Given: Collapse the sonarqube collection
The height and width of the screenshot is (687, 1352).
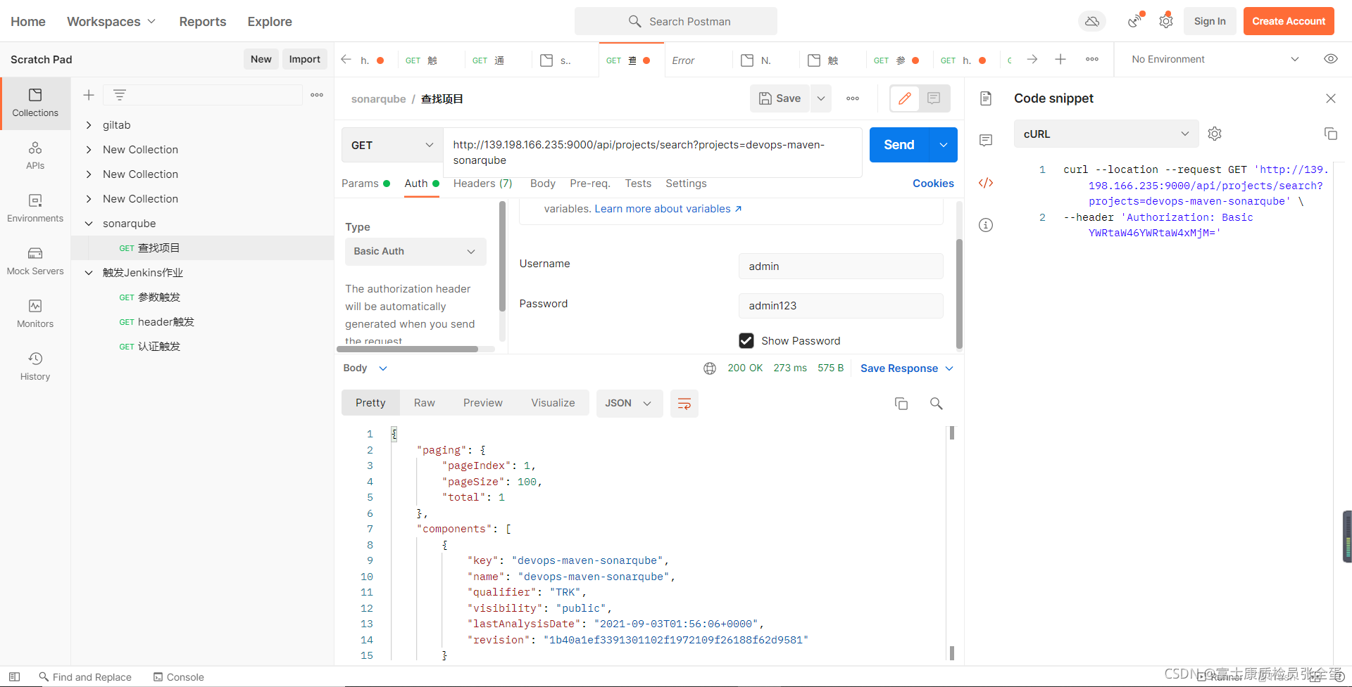Looking at the screenshot, I should point(89,224).
